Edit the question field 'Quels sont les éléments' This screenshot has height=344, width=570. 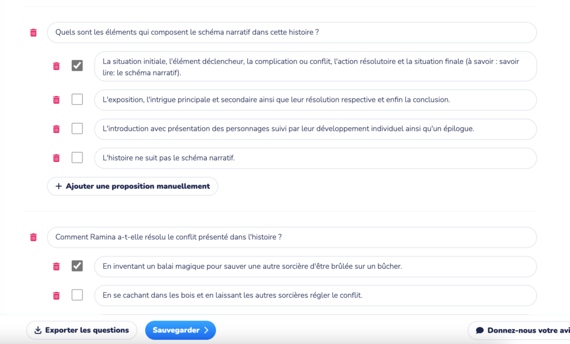coord(292,32)
